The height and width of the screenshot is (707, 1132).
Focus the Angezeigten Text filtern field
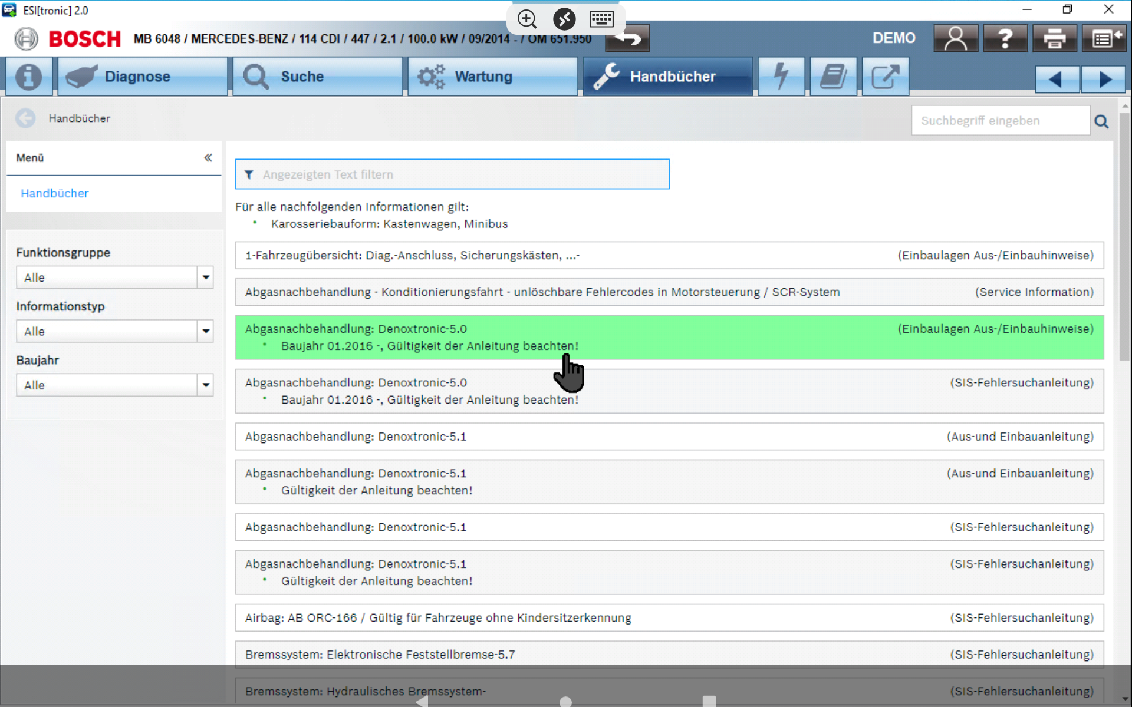pos(452,174)
